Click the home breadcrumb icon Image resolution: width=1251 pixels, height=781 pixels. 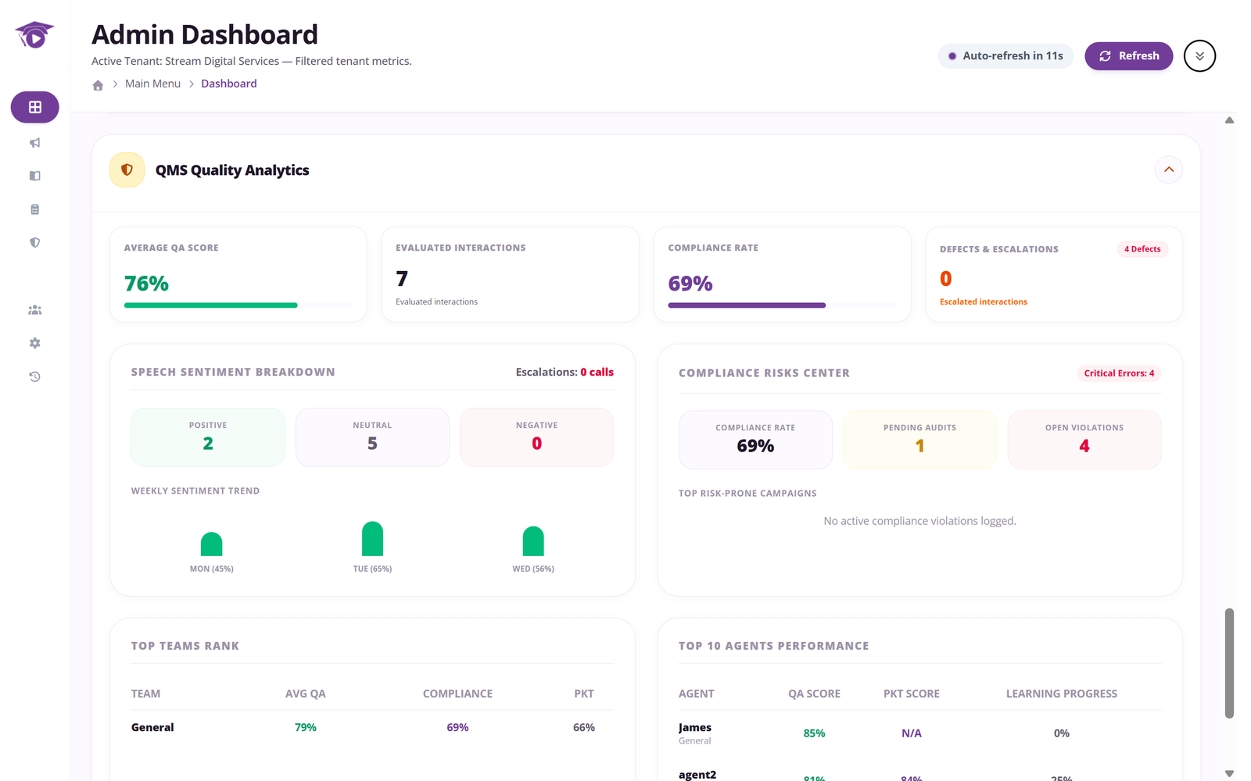(98, 85)
